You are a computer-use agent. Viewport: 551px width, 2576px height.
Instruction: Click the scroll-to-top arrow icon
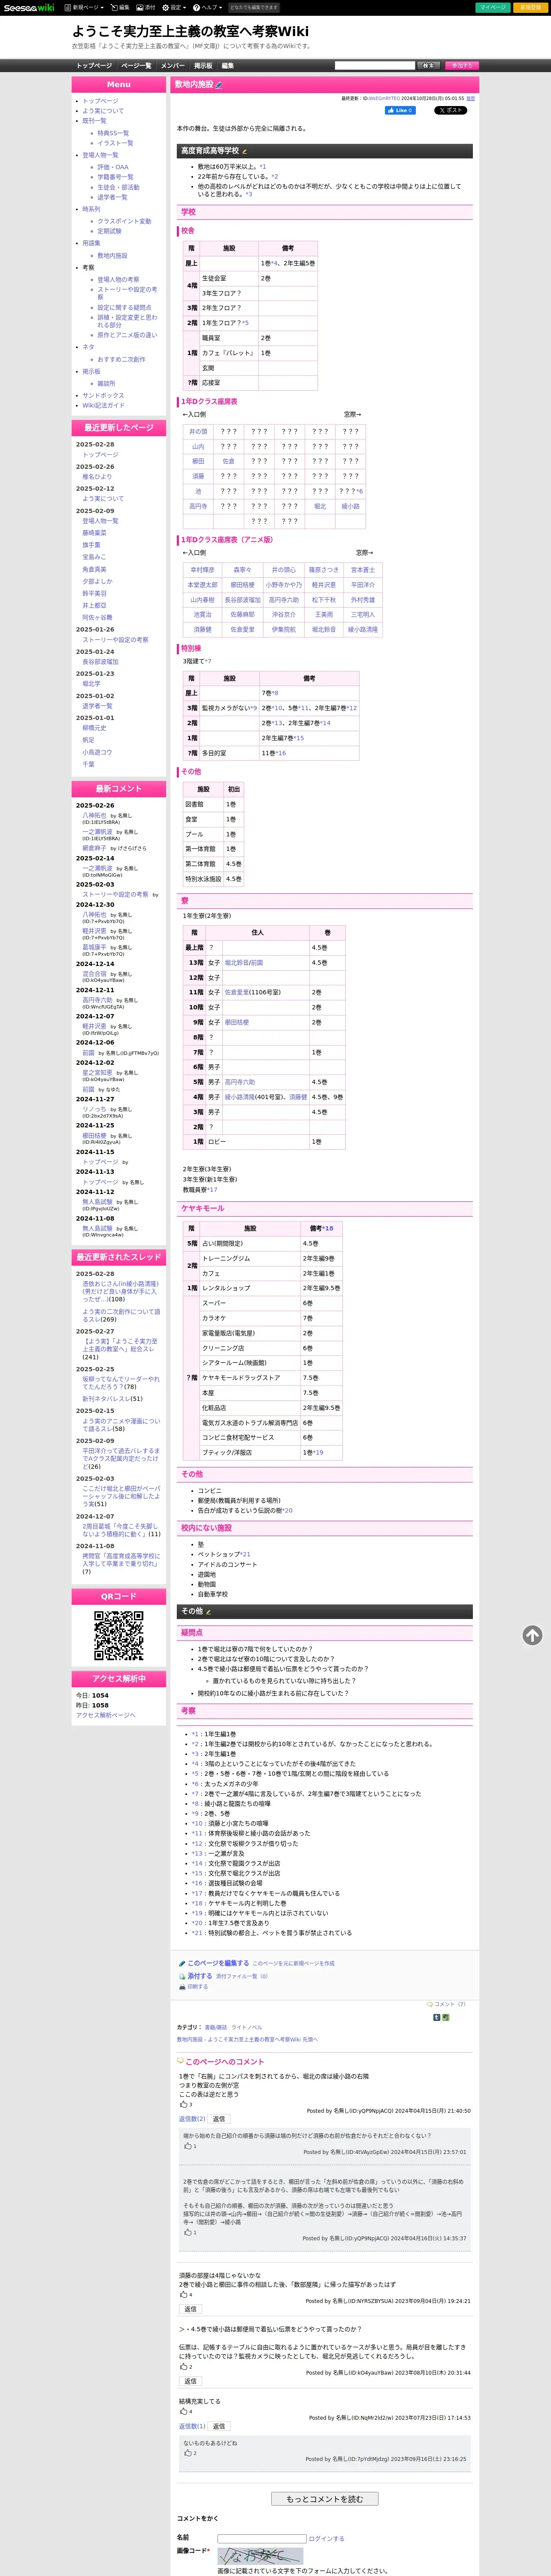532,1634
